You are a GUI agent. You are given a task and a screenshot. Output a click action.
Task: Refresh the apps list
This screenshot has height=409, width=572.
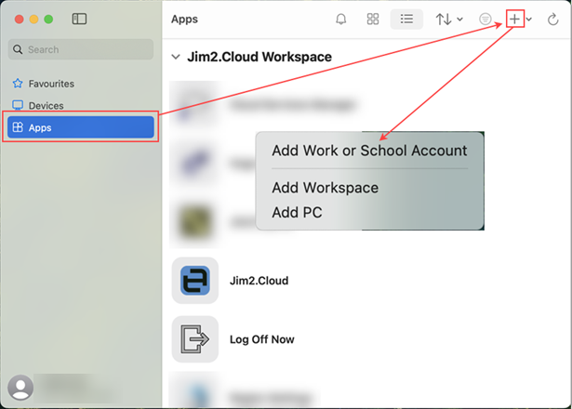[553, 19]
